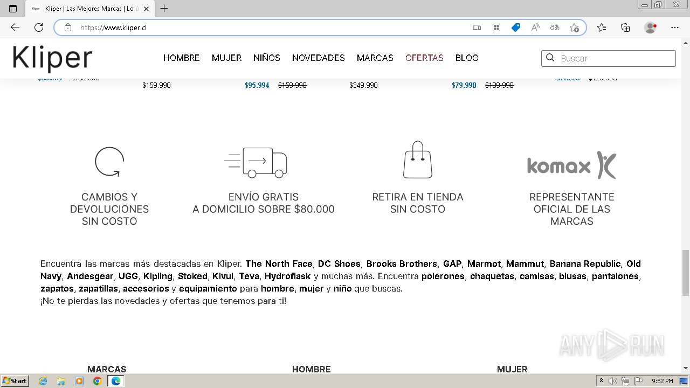Open the HOMBRE menu
Viewport: 690px width, 388px height.
[181, 58]
